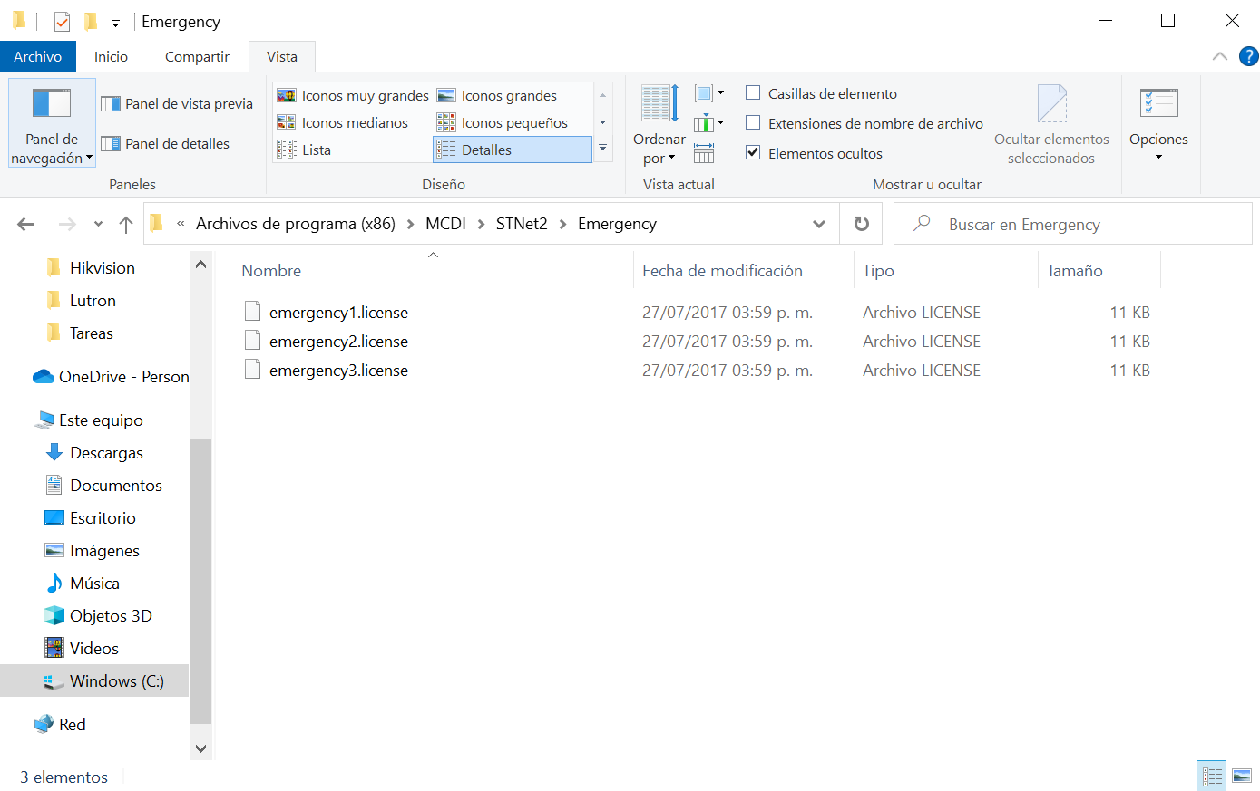Select Iconos medianos layout
The height and width of the screenshot is (791, 1260).
(x=343, y=122)
